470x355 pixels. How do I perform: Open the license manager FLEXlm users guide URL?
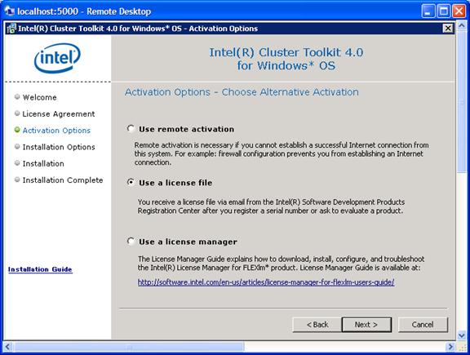tap(266, 282)
